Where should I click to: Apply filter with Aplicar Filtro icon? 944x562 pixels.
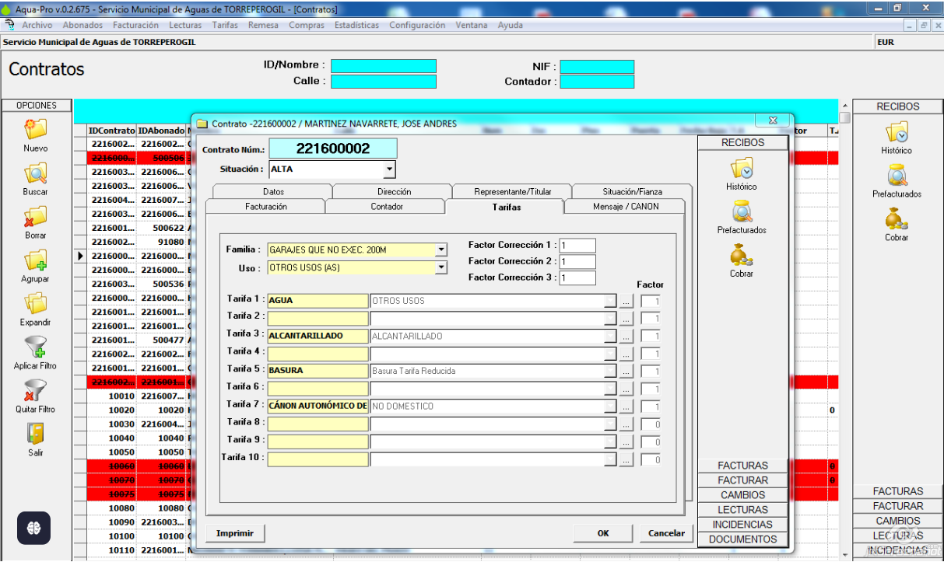point(35,347)
